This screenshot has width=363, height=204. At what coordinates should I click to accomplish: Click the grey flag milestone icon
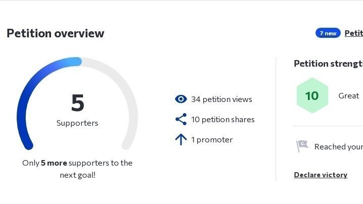pyautogui.click(x=302, y=146)
